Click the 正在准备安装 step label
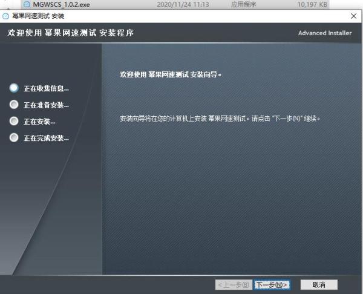The height and width of the screenshot is (294, 363). [x=46, y=105]
